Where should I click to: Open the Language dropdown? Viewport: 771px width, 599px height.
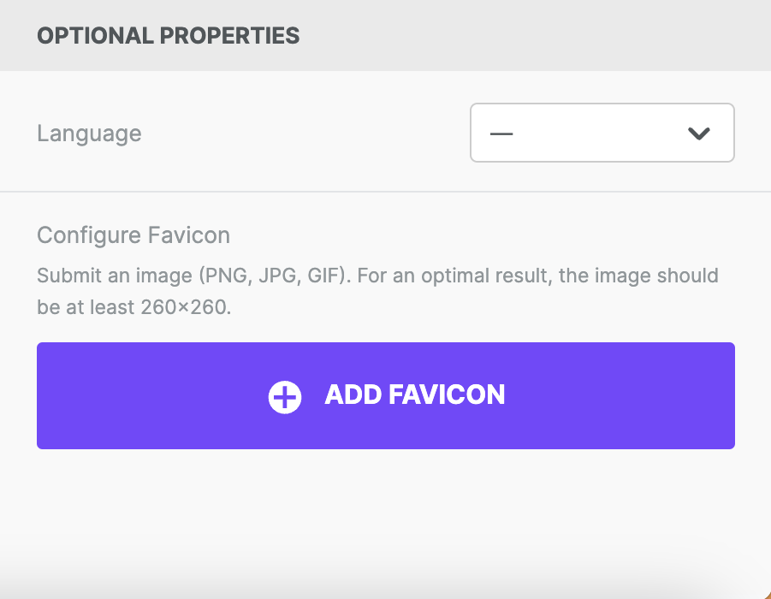602,133
